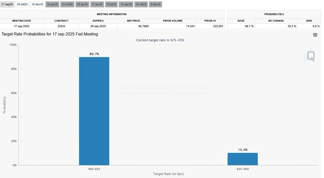Click the 89.7% label above the bar

tap(94, 54)
